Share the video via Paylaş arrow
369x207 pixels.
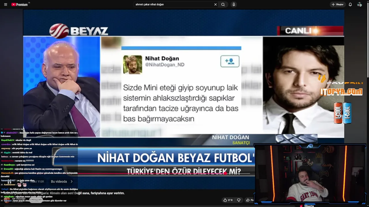[249, 200]
